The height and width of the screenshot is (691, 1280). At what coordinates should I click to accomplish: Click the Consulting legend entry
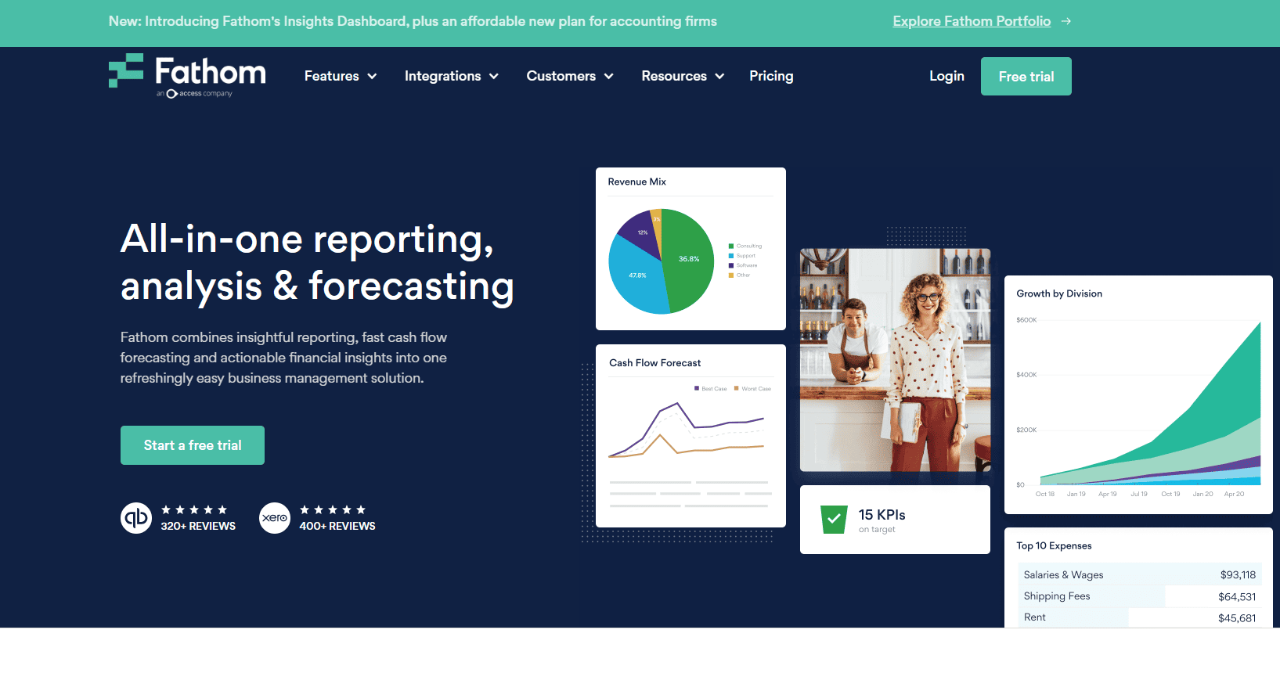pyautogui.click(x=745, y=246)
